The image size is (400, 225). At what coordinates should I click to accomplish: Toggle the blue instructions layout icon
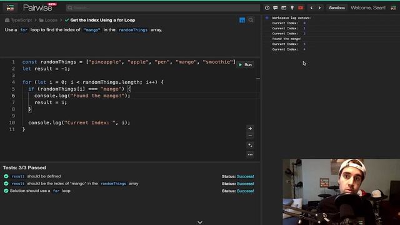click(x=242, y=20)
